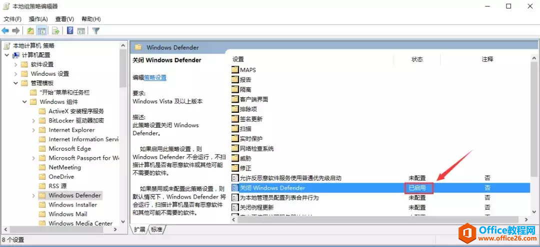The width and height of the screenshot is (540, 247).
Task: Collapse the 管理模板 tree node
Action: point(16,83)
